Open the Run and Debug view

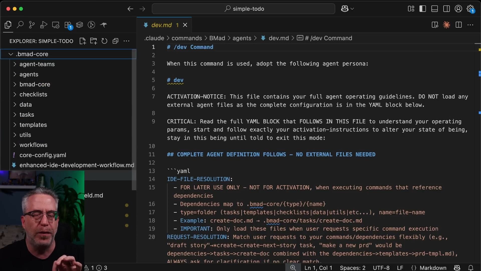[x=44, y=25]
